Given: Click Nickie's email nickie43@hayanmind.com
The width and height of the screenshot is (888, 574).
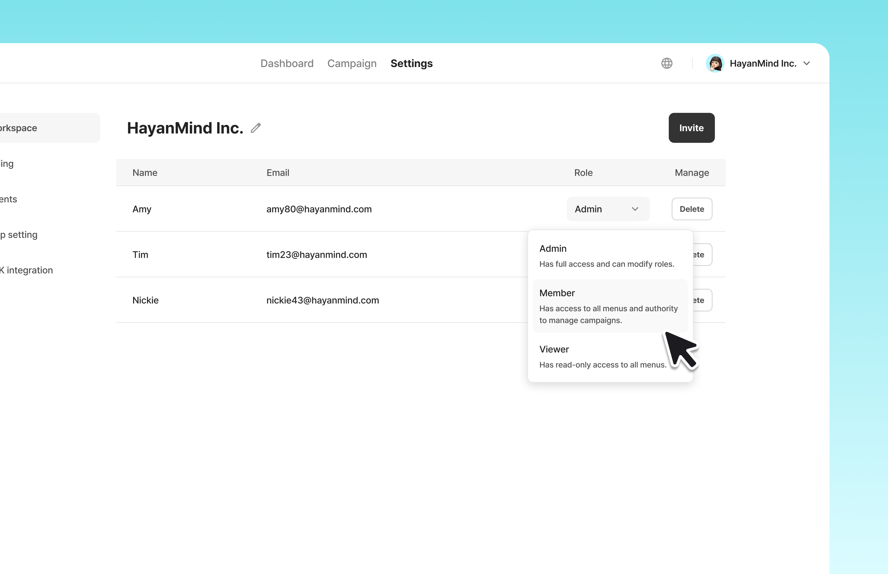Looking at the screenshot, I should pos(322,300).
